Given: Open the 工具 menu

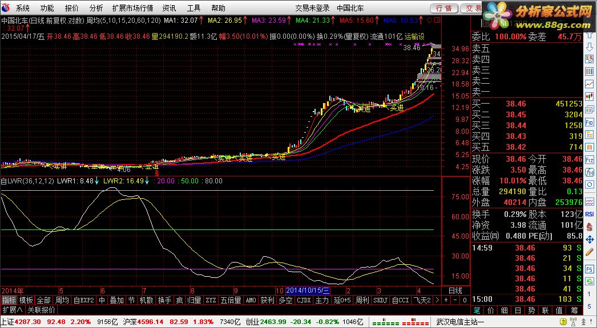Looking at the screenshot, I should point(193,8).
